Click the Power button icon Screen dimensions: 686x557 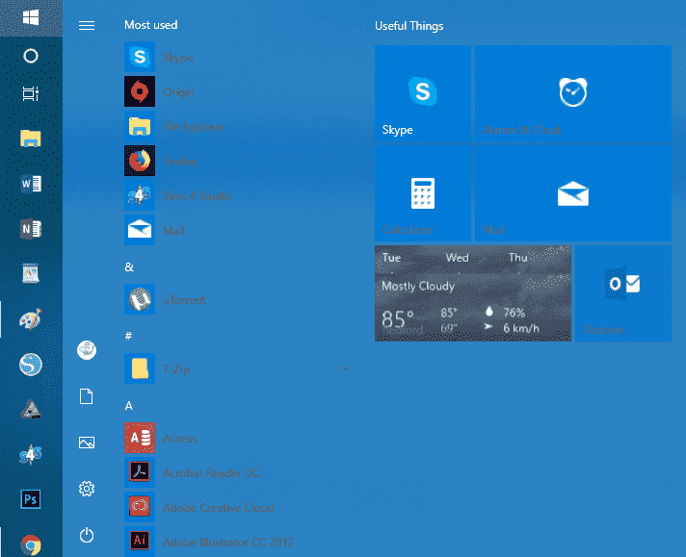(87, 535)
